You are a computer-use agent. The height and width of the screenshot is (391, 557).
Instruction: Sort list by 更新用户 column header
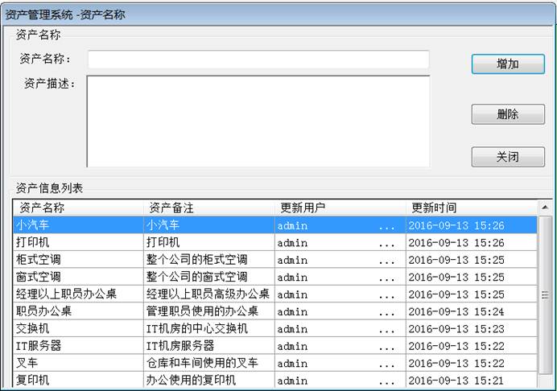point(340,208)
